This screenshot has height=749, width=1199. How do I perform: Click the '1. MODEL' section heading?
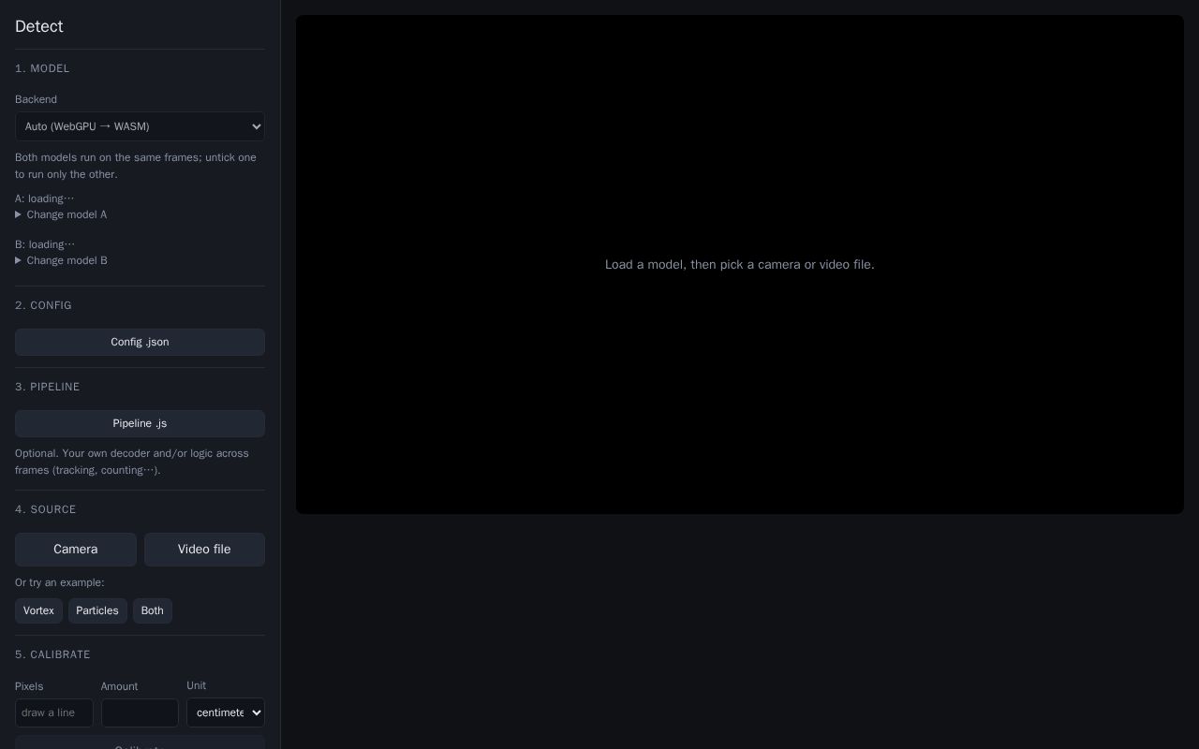42,68
